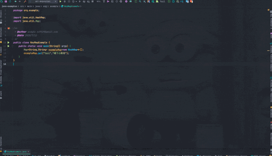
Task: Click the @author tag in comment
Action: (22, 32)
